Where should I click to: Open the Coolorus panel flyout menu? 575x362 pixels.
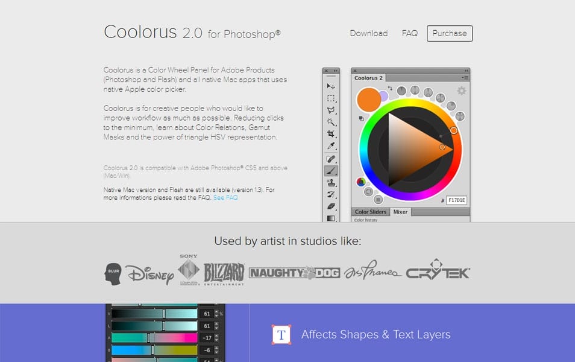(465, 78)
